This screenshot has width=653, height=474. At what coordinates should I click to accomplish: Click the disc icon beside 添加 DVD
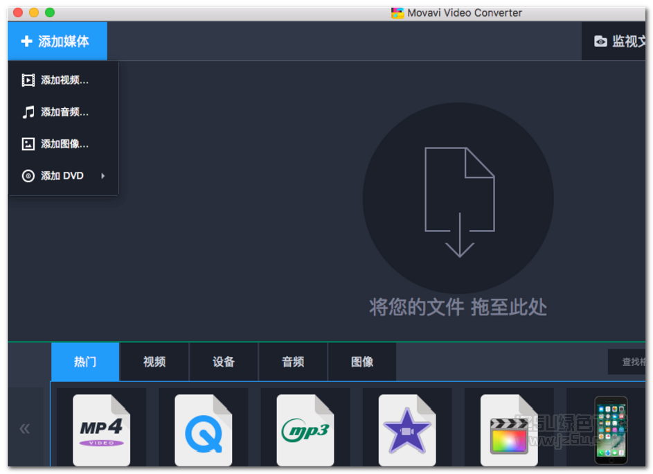(28, 176)
